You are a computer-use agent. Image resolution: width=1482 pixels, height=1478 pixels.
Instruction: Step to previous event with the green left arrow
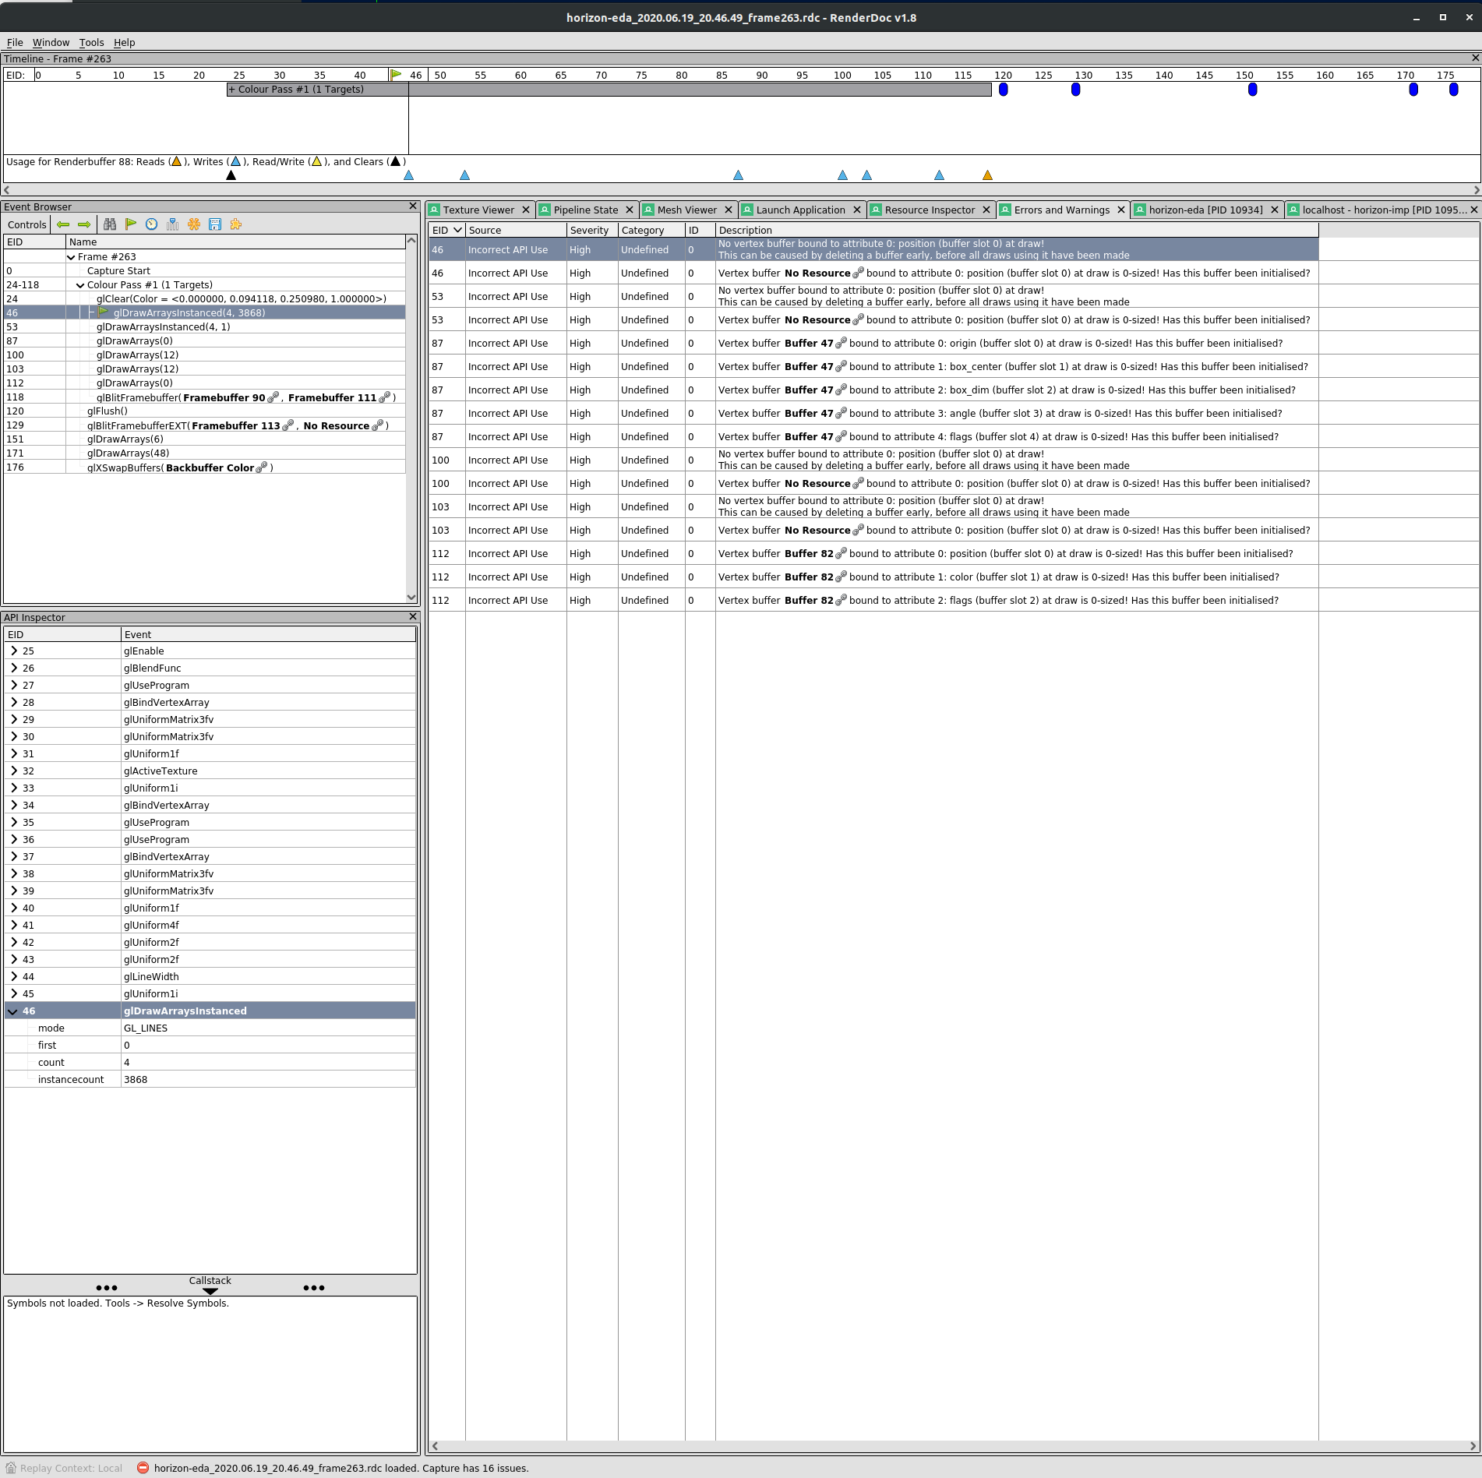click(63, 224)
